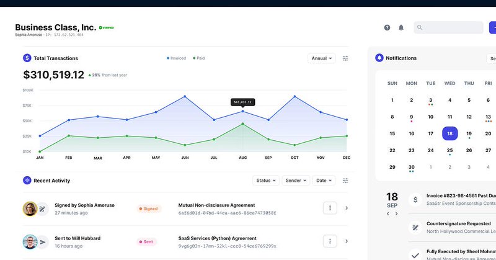Toggle the Invoiced legend series
This screenshot has height=260, width=496.
click(176, 58)
